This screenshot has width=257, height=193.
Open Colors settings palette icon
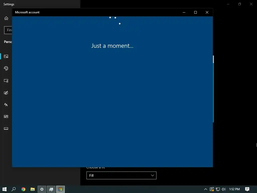[6, 68]
